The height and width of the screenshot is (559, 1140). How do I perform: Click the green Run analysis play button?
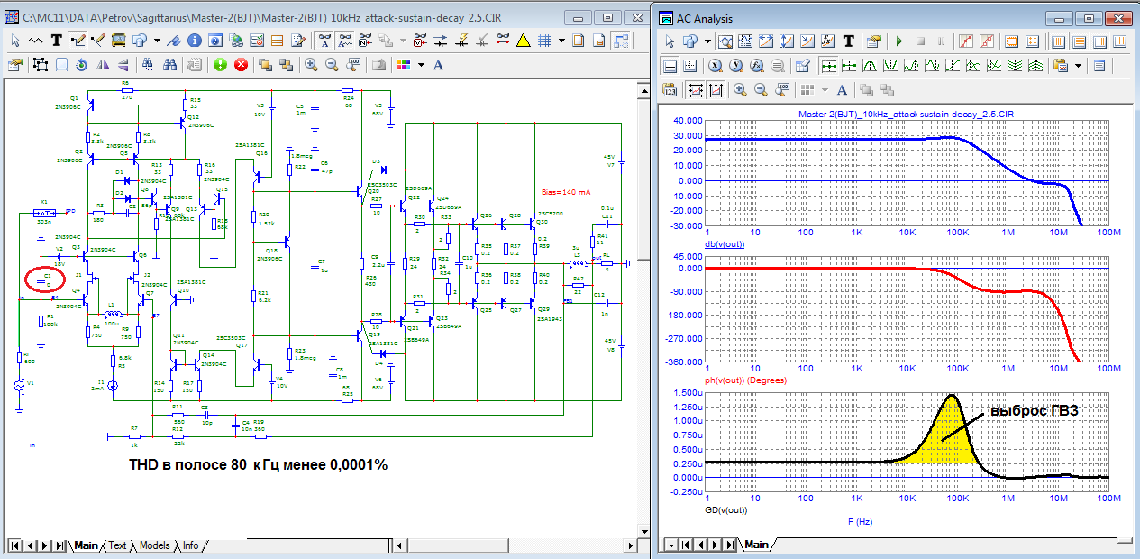click(x=898, y=41)
